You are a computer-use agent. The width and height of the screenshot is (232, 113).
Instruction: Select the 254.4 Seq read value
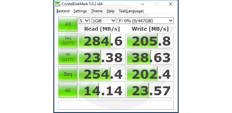[x=102, y=74]
